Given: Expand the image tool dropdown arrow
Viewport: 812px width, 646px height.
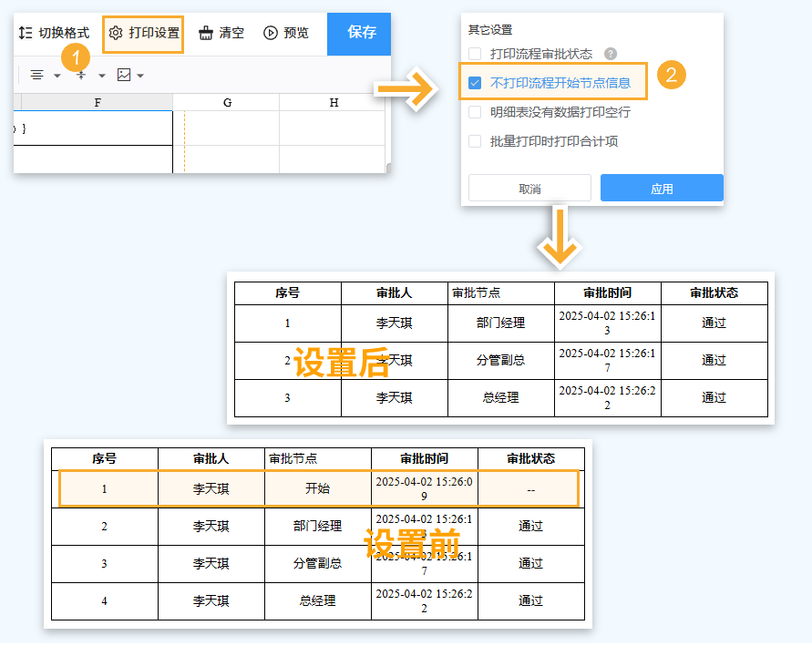Looking at the screenshot, I should coord(140,75).
